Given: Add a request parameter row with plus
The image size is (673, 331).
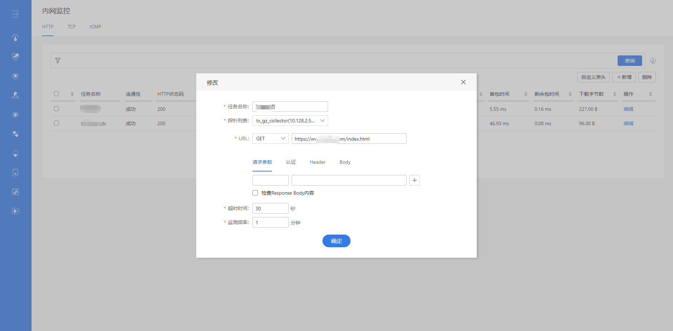Looking at the screenshot, I should [x=415, y=180].
